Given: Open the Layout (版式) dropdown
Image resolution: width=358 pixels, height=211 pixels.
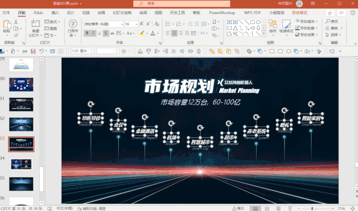Looking at the screenshot, I should [52, 22].
